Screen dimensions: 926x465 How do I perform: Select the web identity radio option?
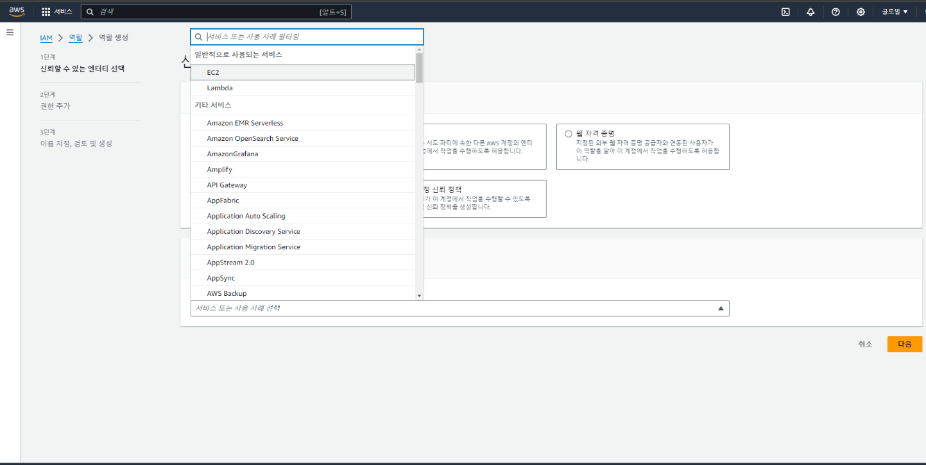point(568,134)
